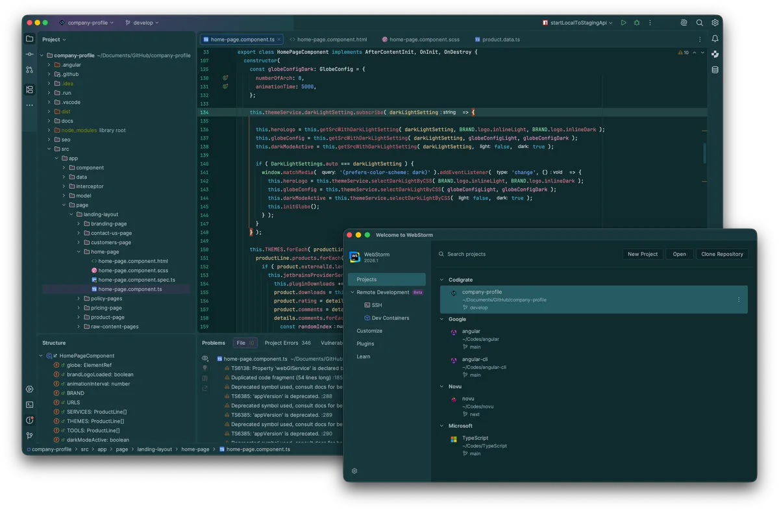Select the Project Errors tab
The image size is (779, 511).
pyautogui.click(x=288, y=343)
